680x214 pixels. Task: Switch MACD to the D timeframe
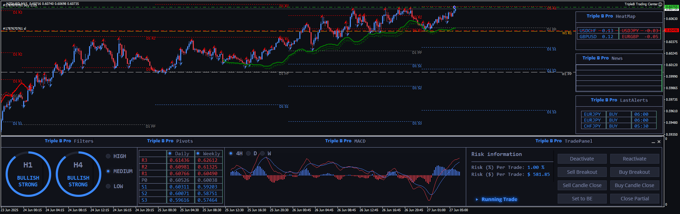(x=248, y=154)
